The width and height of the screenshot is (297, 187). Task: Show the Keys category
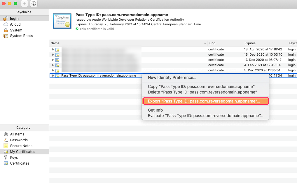click(x=25, y=158)
